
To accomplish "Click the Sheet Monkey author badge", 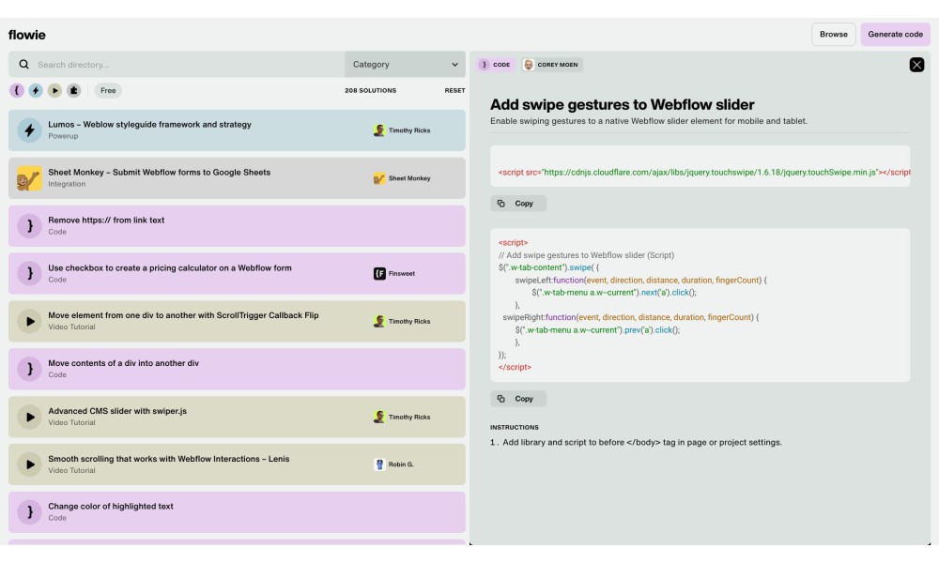I will click(x=402, y=177).
